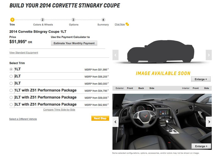The image size is (219, 156).
Task: Enlarge the exterior car image
Action: 201,79
